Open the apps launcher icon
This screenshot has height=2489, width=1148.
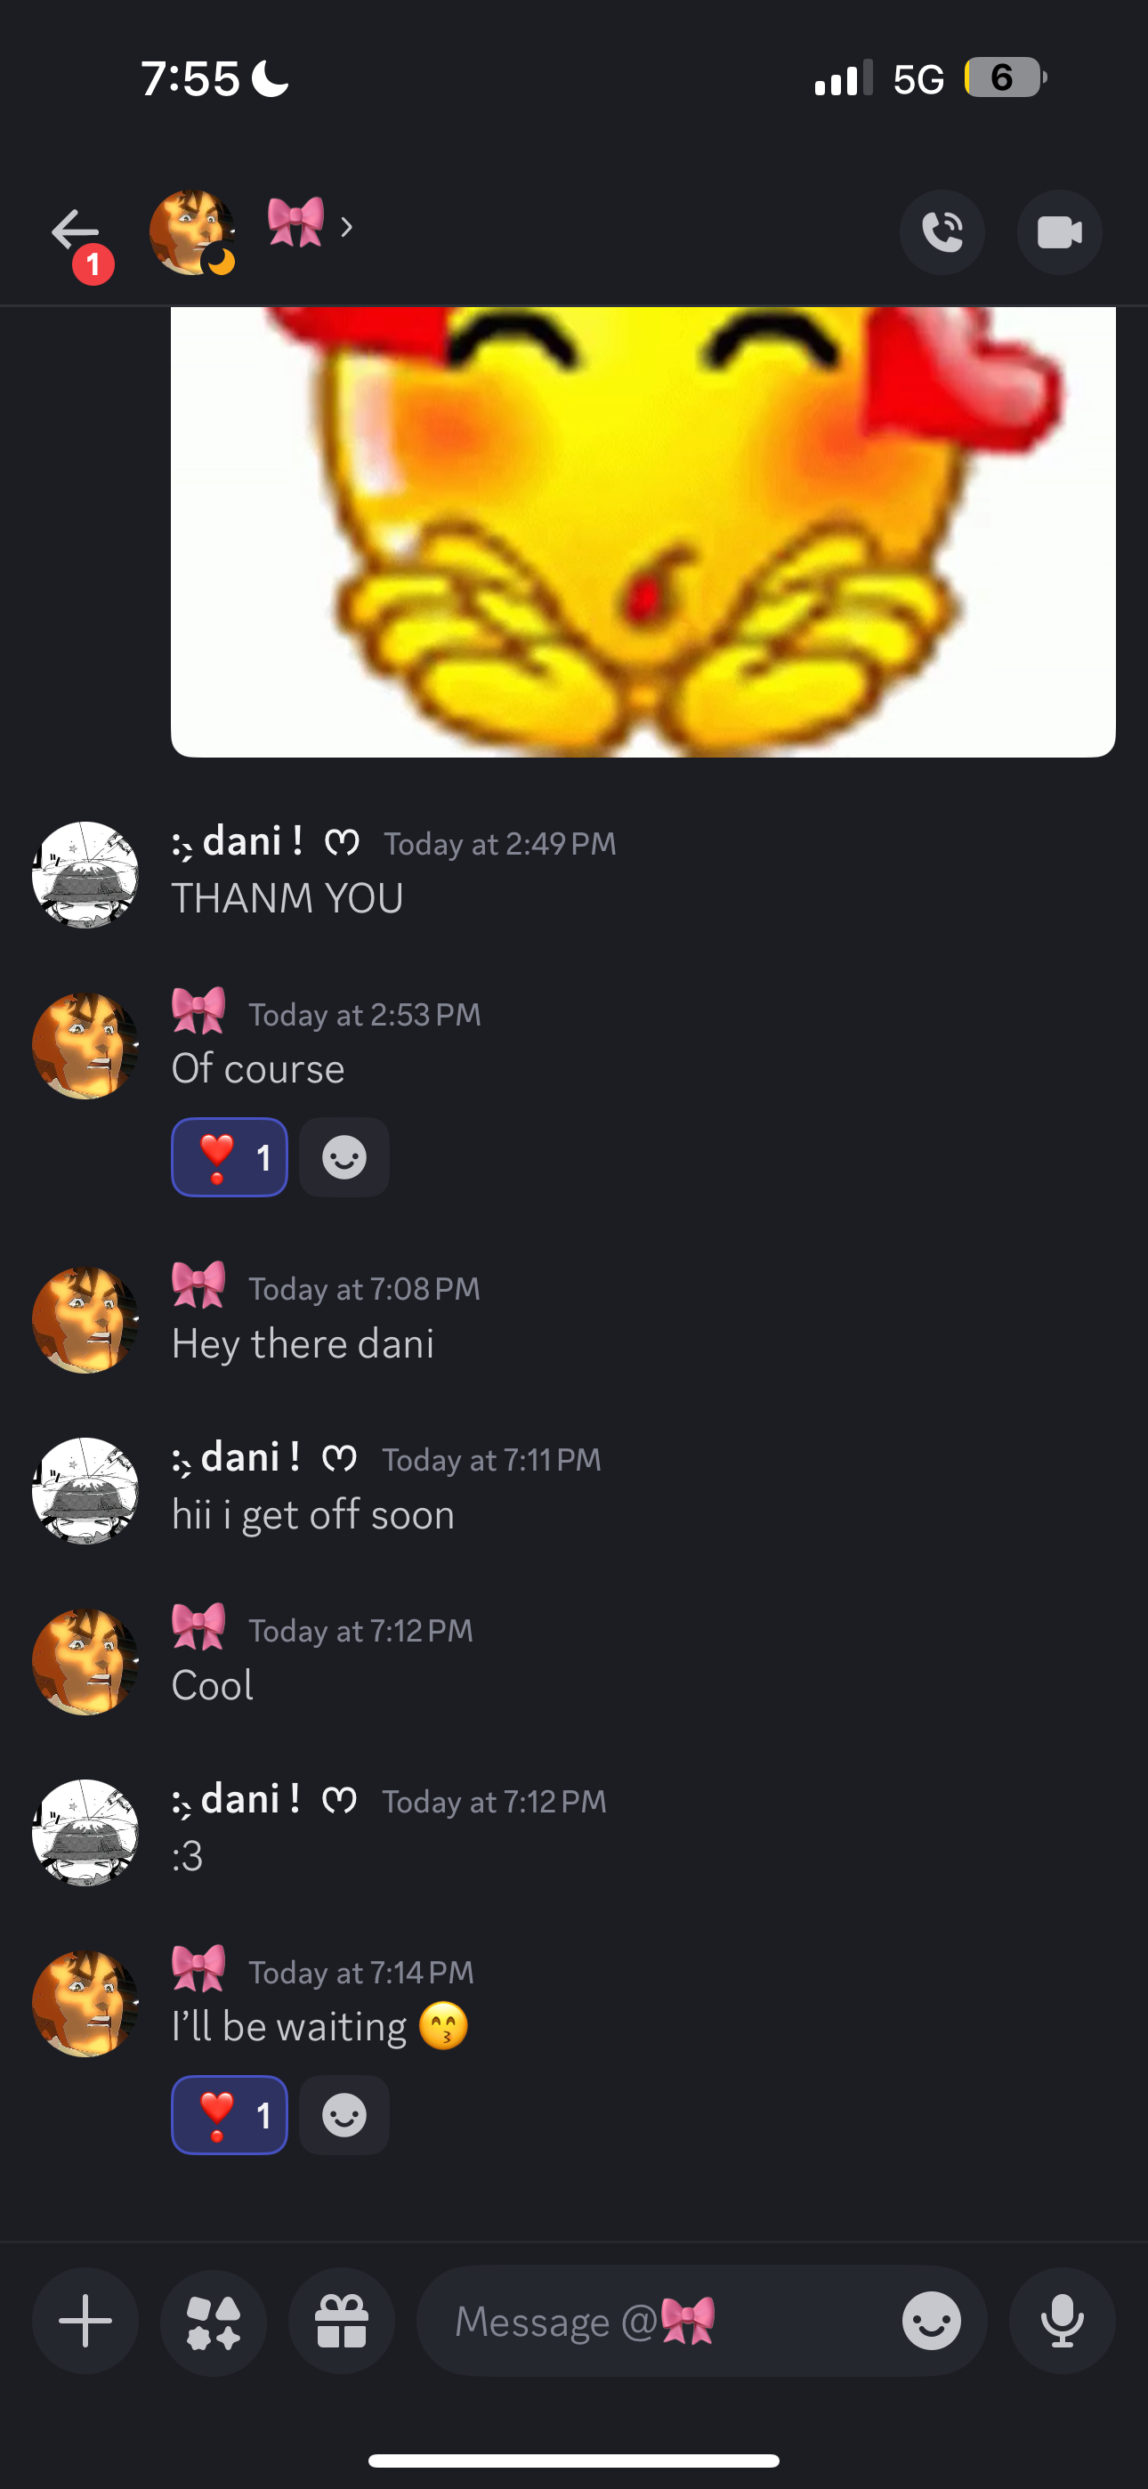(214, 2321)
